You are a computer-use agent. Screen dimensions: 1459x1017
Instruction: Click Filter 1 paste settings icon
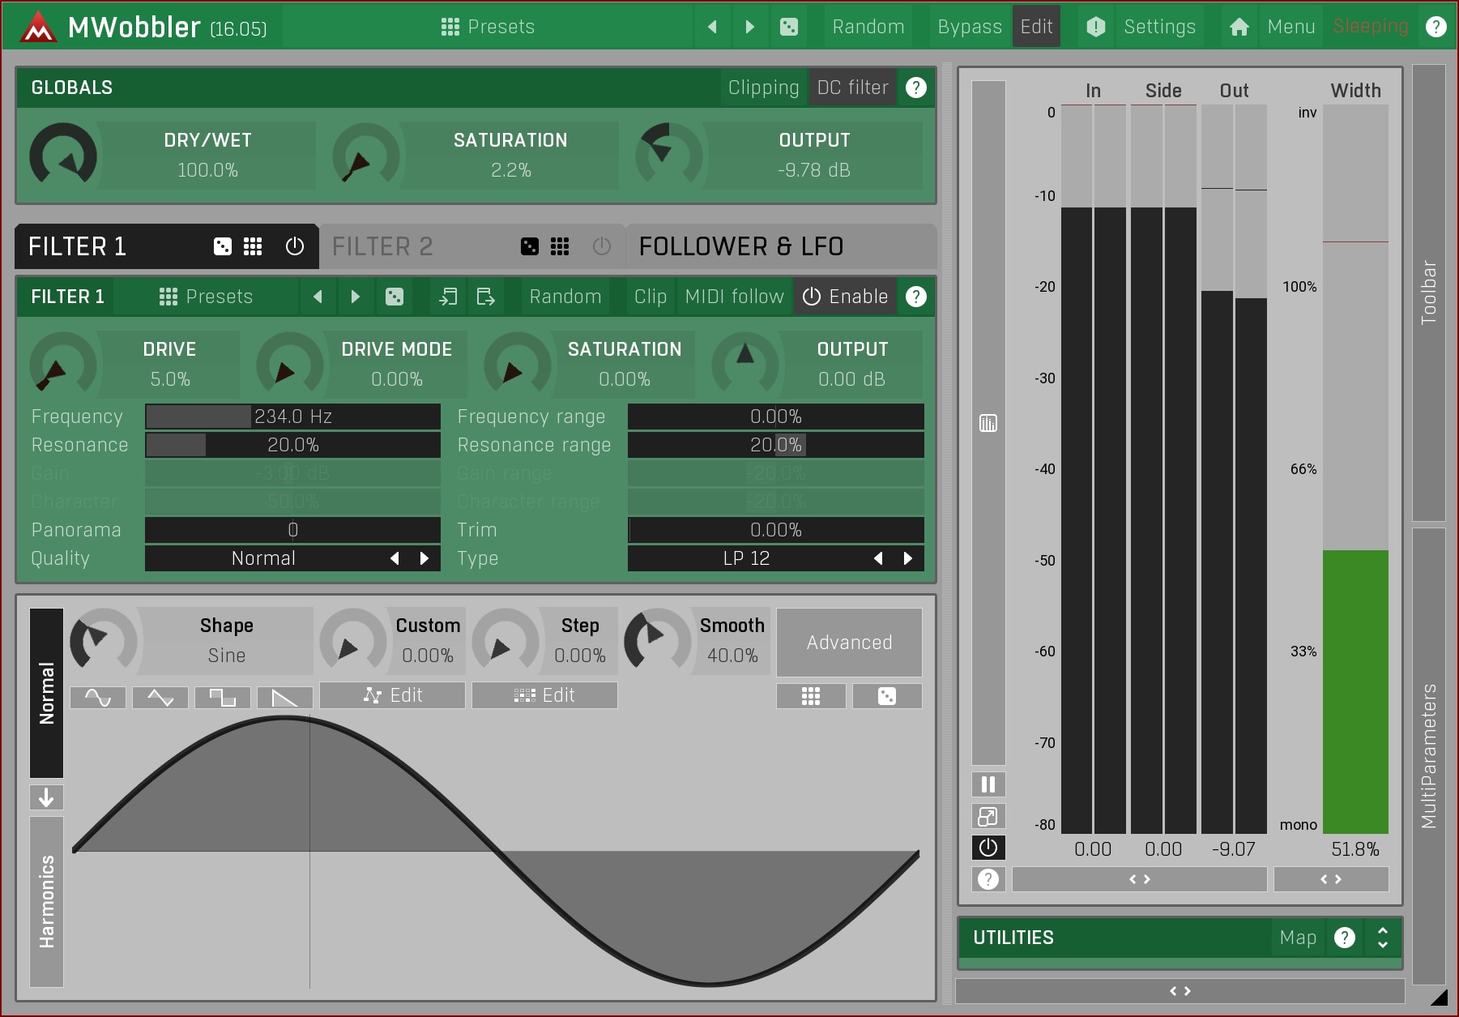485,297
